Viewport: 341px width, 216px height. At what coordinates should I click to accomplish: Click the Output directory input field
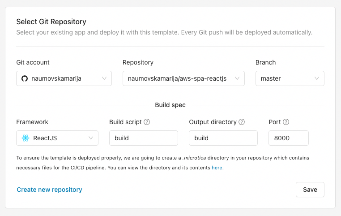(x=223, y=138)
